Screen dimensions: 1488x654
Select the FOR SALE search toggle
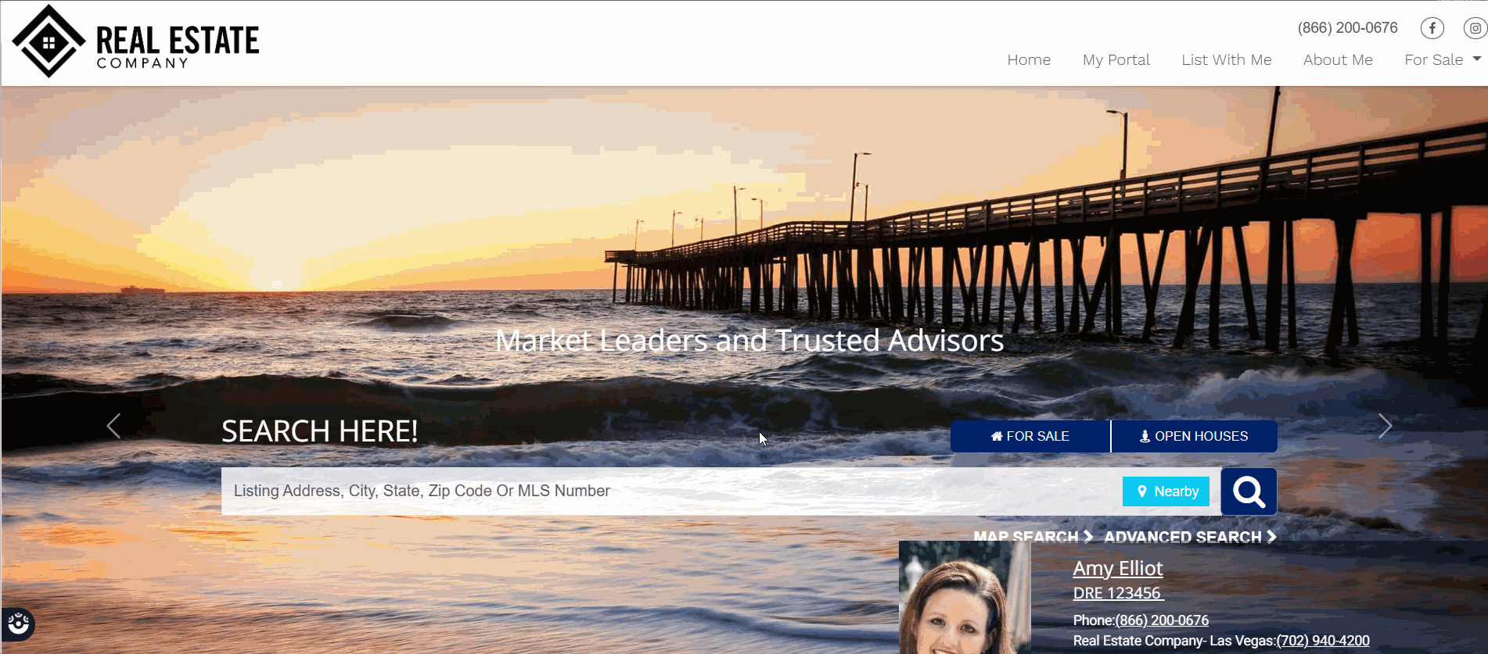point(1030,436)
